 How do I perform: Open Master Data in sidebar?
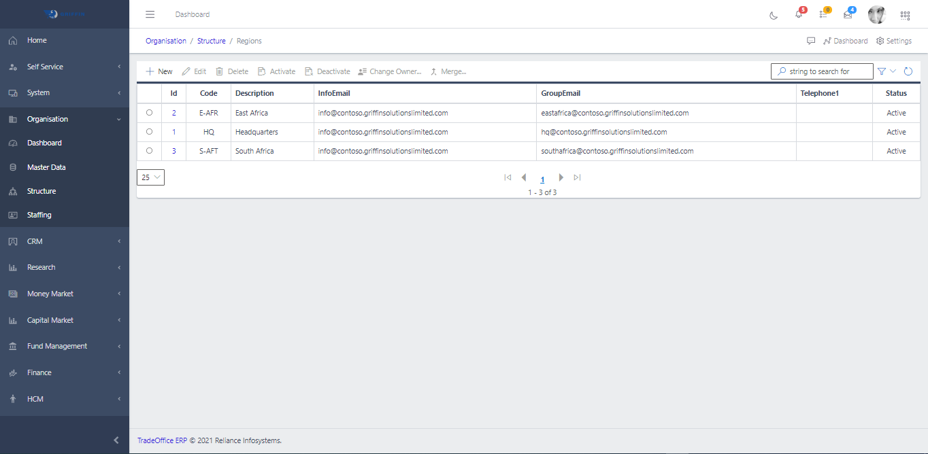tap(46, 167)
